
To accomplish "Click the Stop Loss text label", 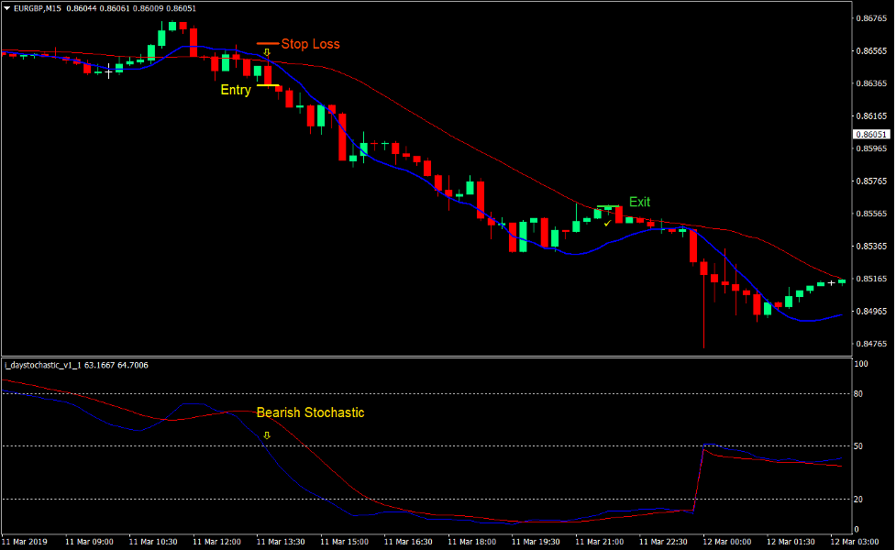I will [x=310, y=44].
